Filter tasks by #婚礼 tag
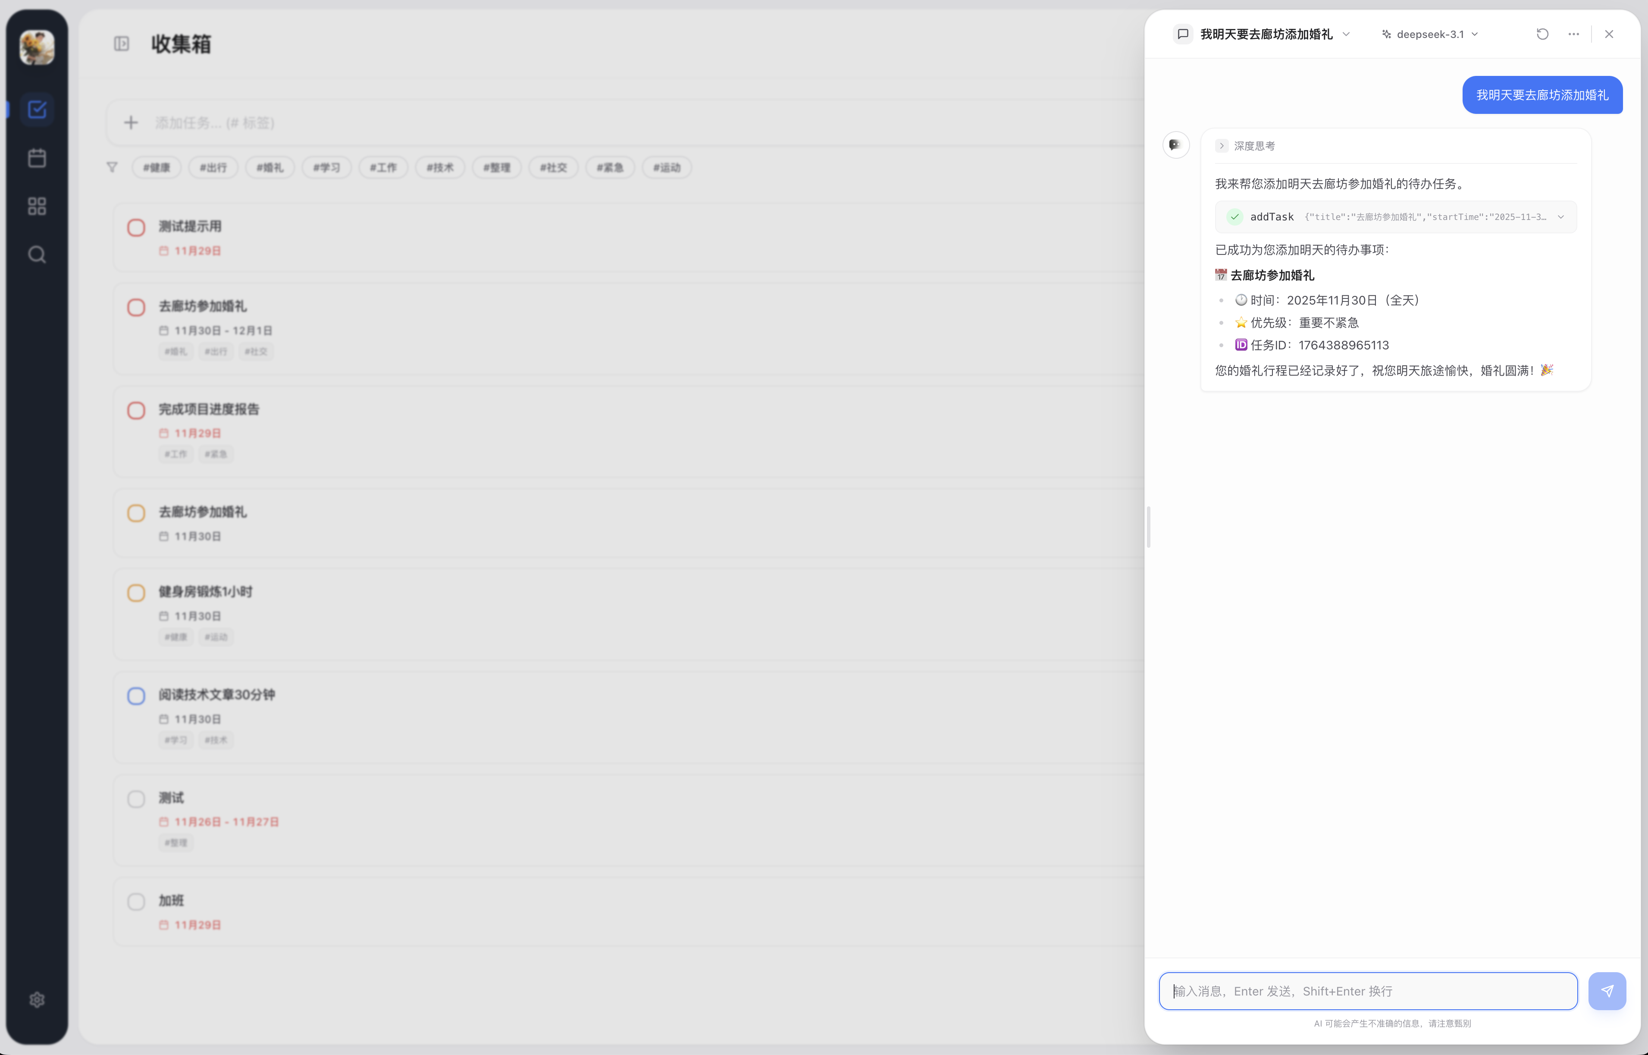The height and width of the screenshot is (1055, 1648). [270, 167]
